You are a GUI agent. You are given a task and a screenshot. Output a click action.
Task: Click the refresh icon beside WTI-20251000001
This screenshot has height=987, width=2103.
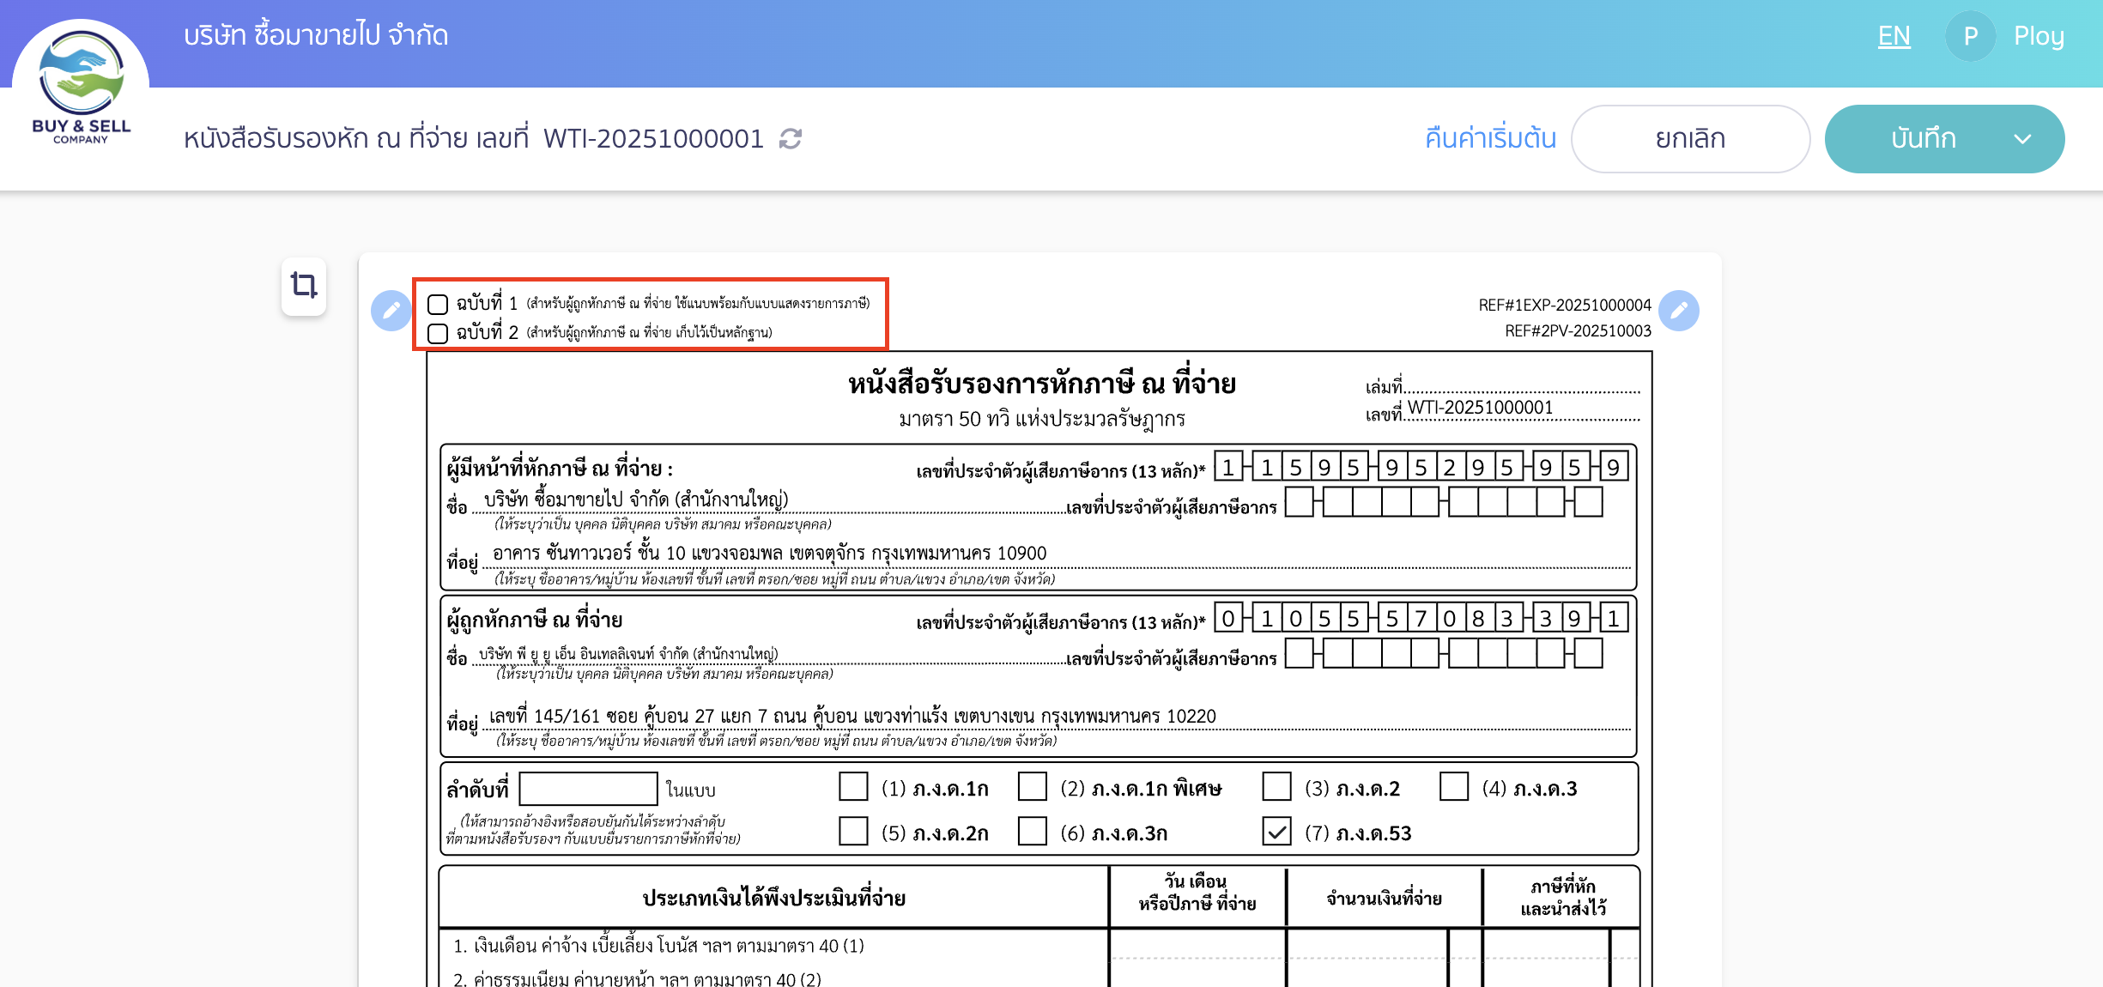pyautogui.click(x=790, y=139)
